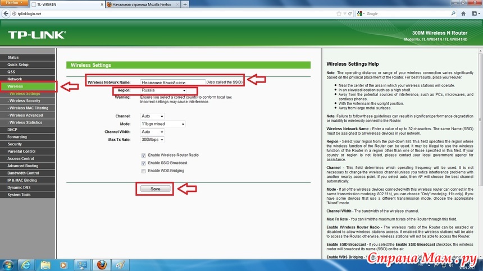
Task: Switch to Firefox in the taskbar
Action: [101, 265]
